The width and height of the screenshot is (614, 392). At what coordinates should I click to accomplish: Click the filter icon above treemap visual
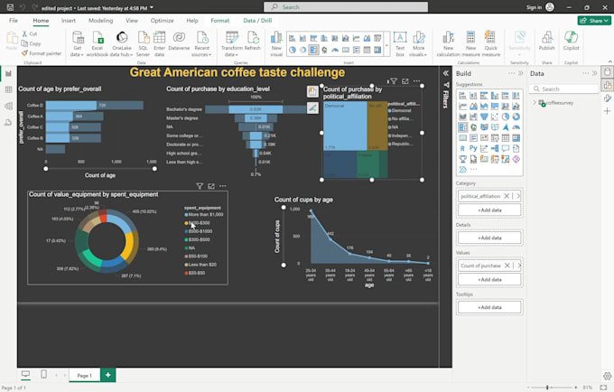pyautogui.click(x=394, y=81)
